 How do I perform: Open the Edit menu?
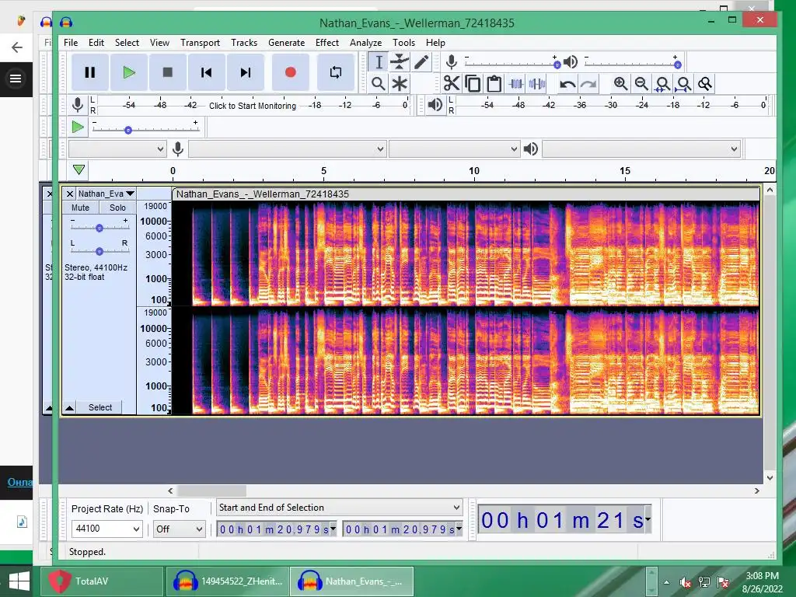coord(96,43)
